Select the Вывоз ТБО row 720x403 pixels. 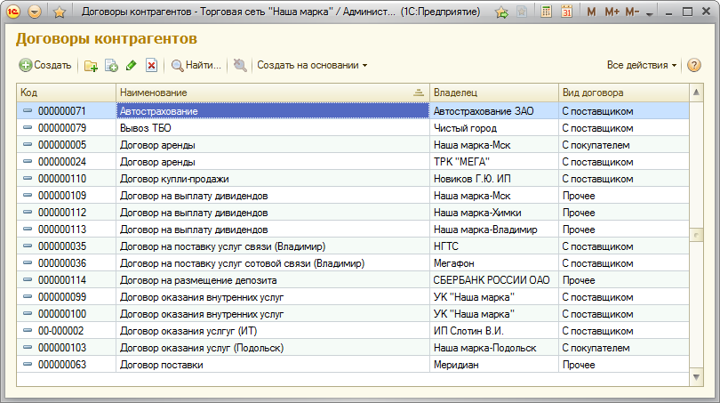(x=271, y=128)
